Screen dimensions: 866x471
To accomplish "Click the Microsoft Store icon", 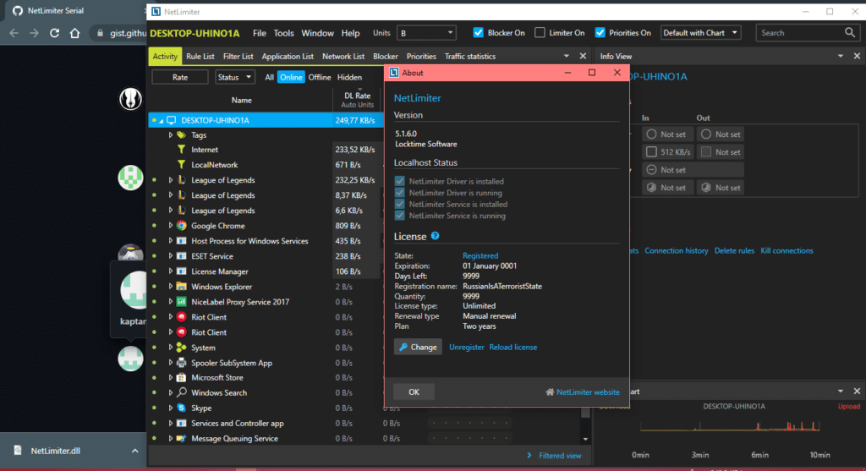I will click(x=181, y=378).
